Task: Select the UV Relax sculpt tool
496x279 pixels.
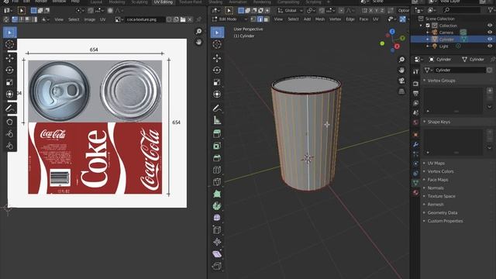Action: tap(9, 134)
